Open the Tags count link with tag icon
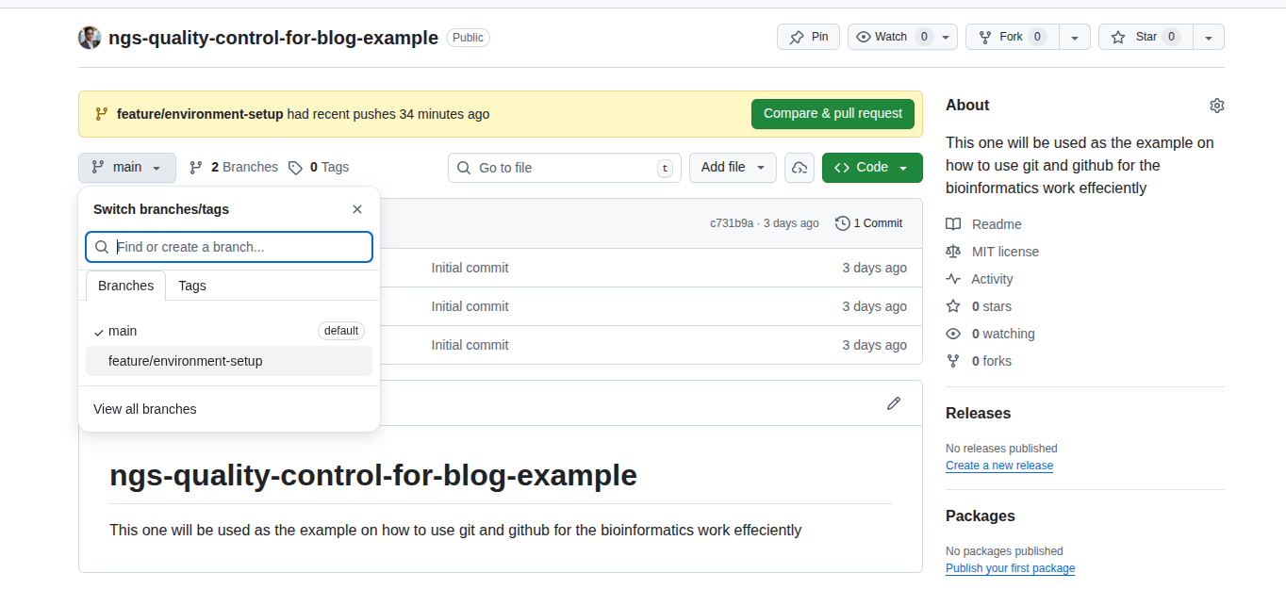The width and height of the screenshot is (1286, 606). click(319, 168)
